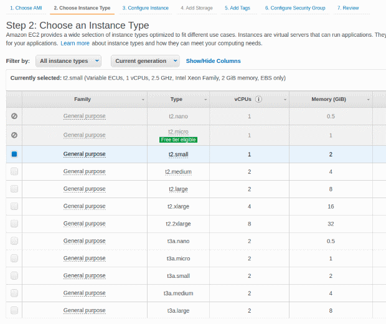The width and height of the screenshot is (386, 324).
Task: Select the t2.xlarge instance checkbox
Action: (14, 206)
